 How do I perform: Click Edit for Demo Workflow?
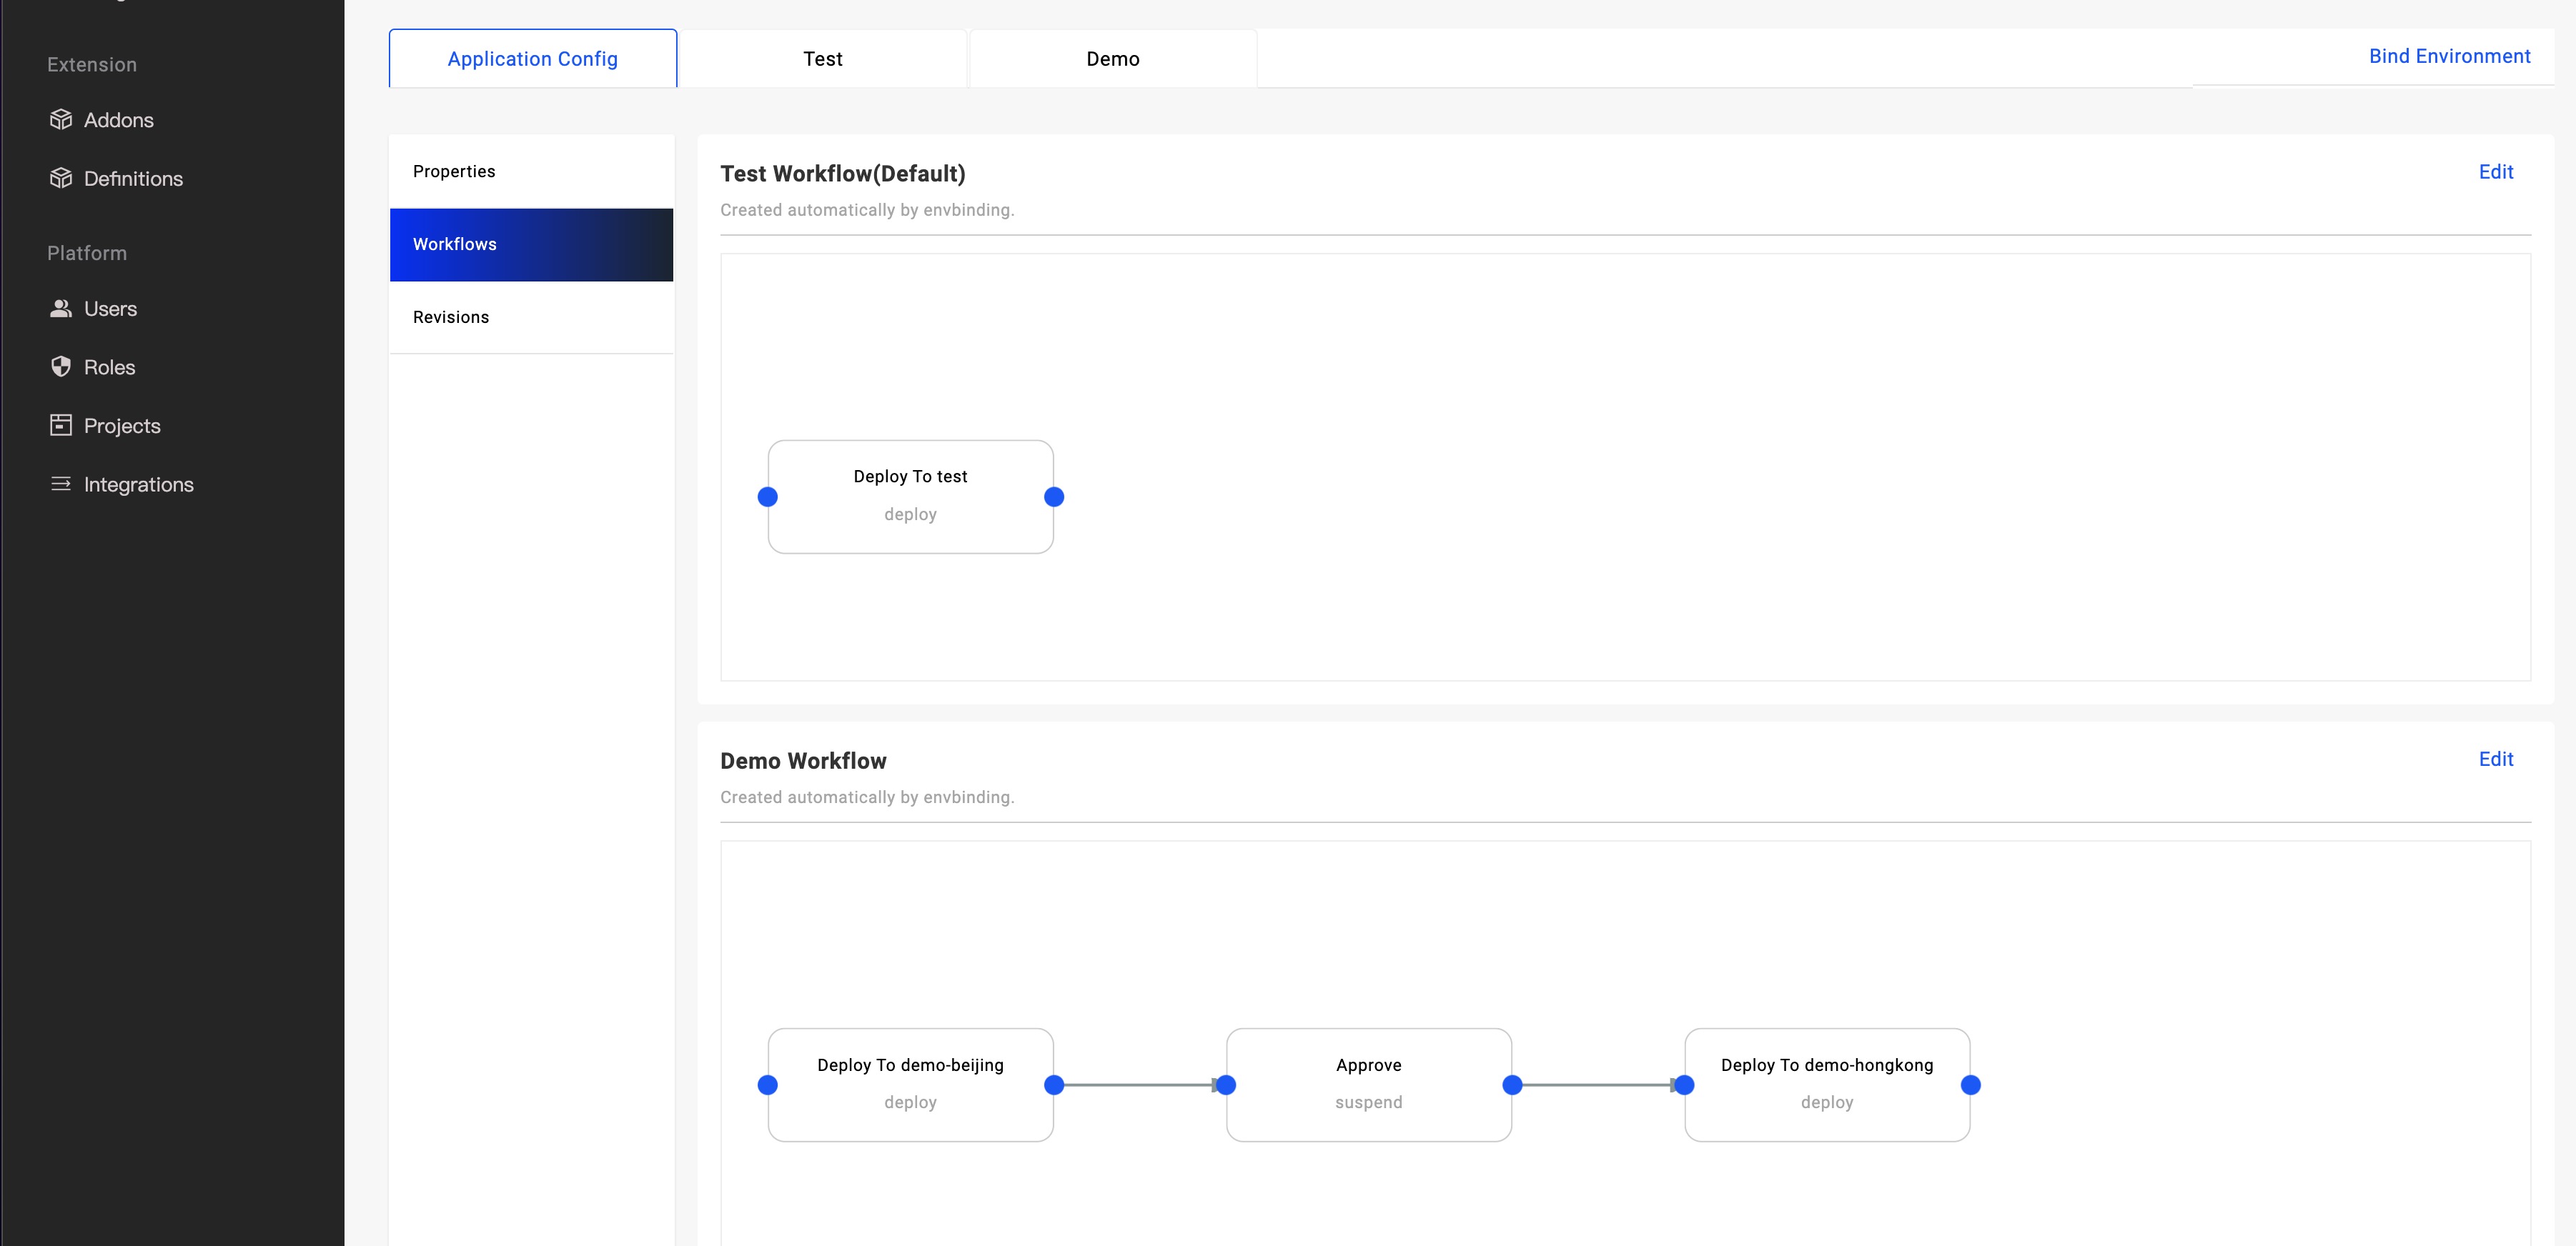pyautogui.click(x=2495, y=759)
